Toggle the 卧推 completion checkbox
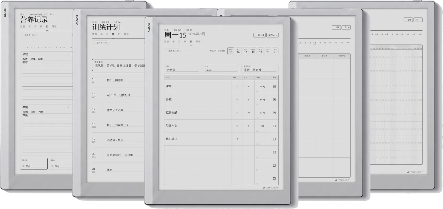This screenshot has width=443, height=209. [x=274, y=100]
